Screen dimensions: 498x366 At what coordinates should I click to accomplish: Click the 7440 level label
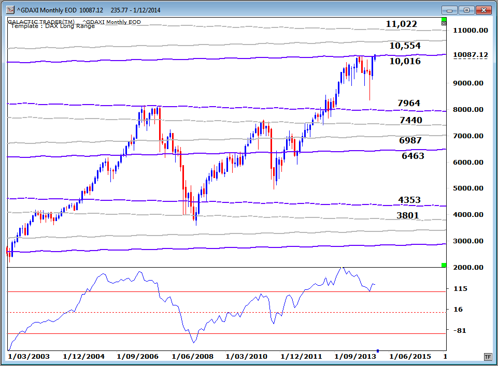[x=410, y=120]
